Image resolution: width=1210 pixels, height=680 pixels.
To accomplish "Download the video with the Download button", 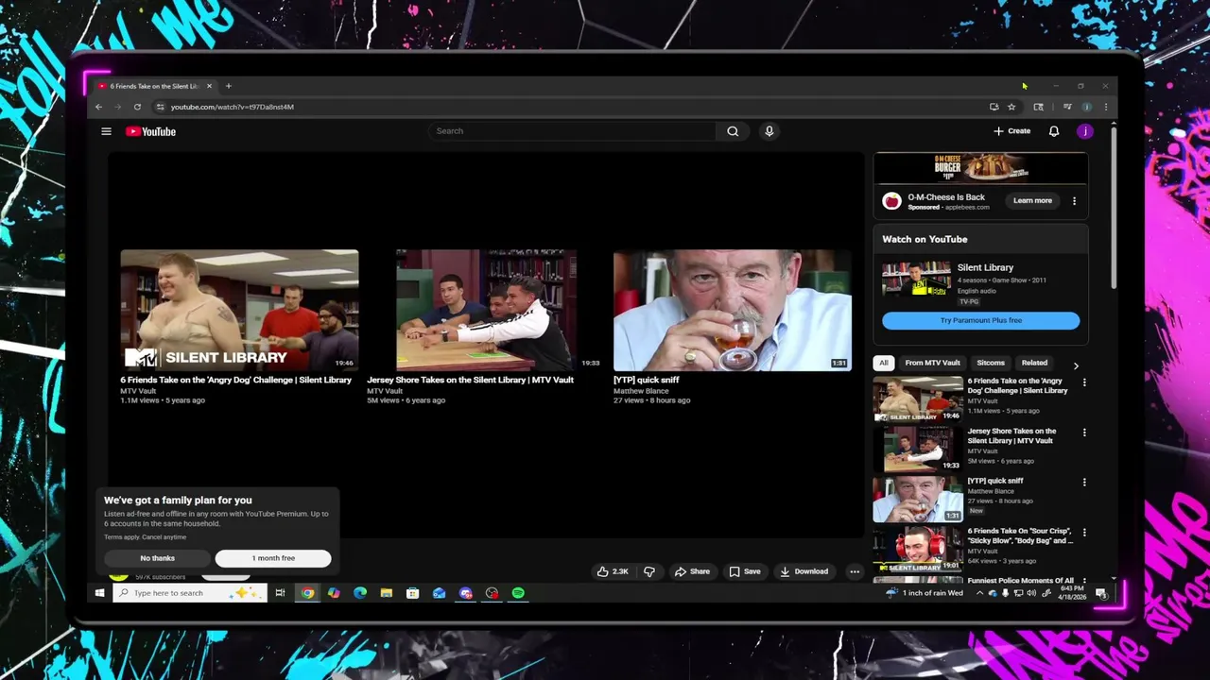I will [x=804, y=571].
